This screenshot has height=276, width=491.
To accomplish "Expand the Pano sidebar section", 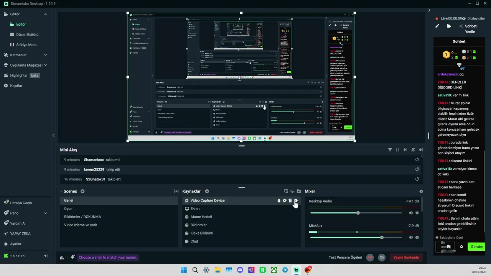I will click(45, 213).
